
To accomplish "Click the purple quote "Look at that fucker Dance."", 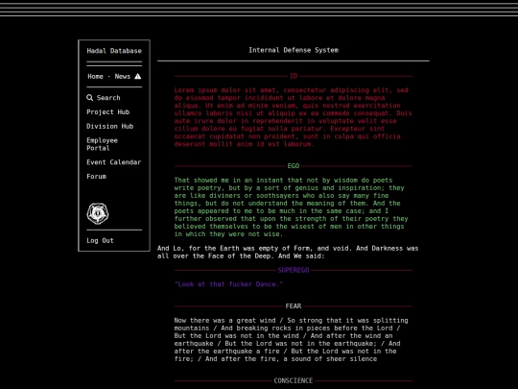I will coord(228,284).
